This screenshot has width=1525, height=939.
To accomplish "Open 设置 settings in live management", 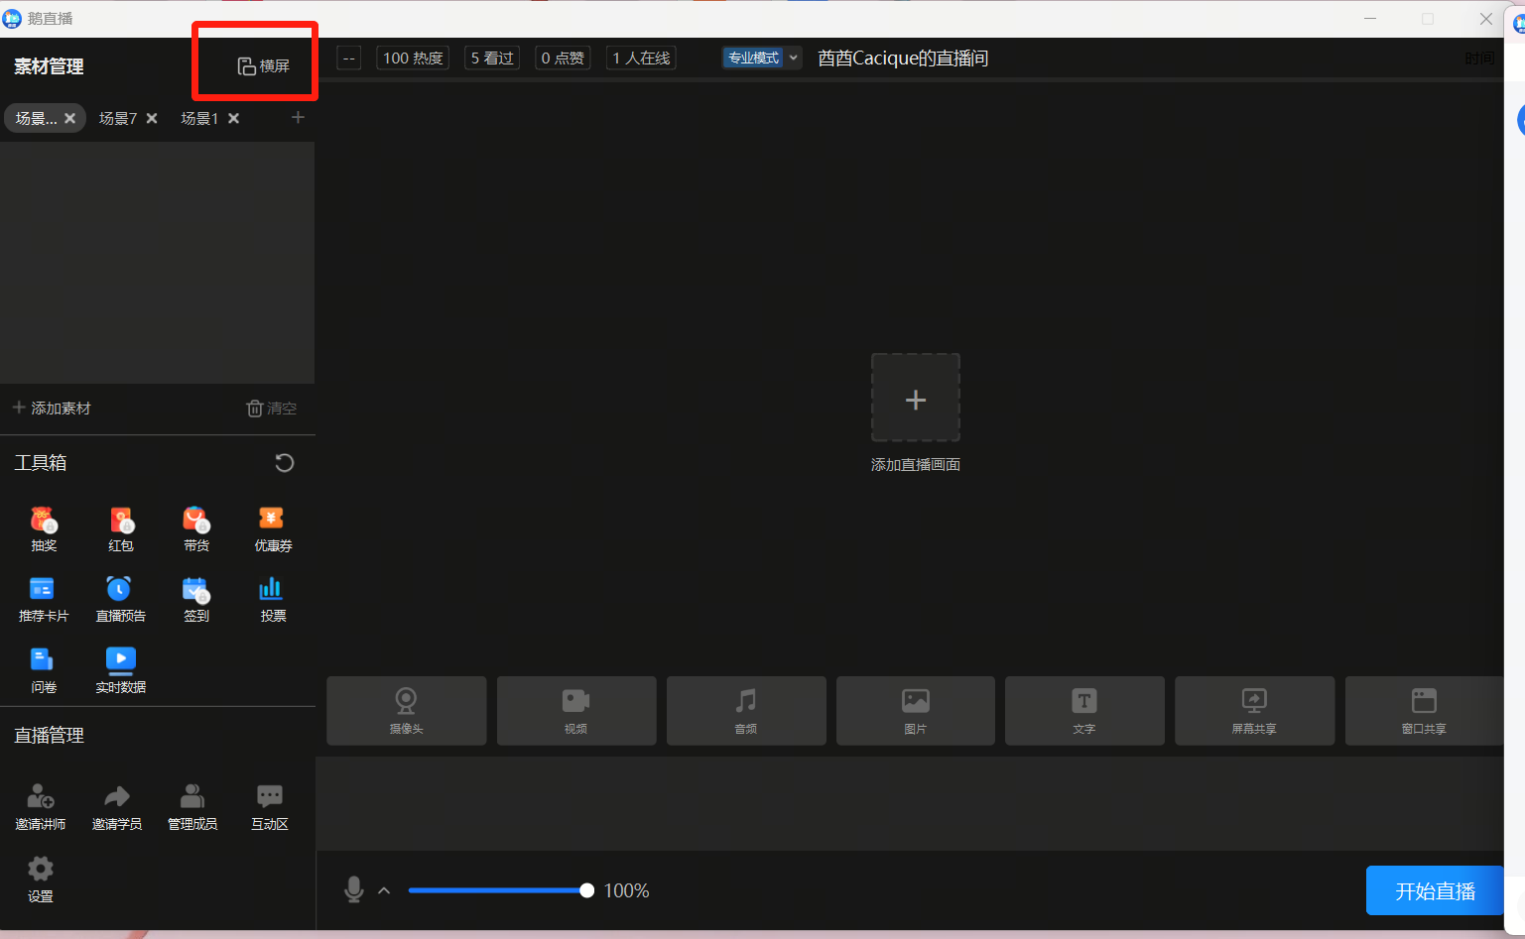I will 41,880.
